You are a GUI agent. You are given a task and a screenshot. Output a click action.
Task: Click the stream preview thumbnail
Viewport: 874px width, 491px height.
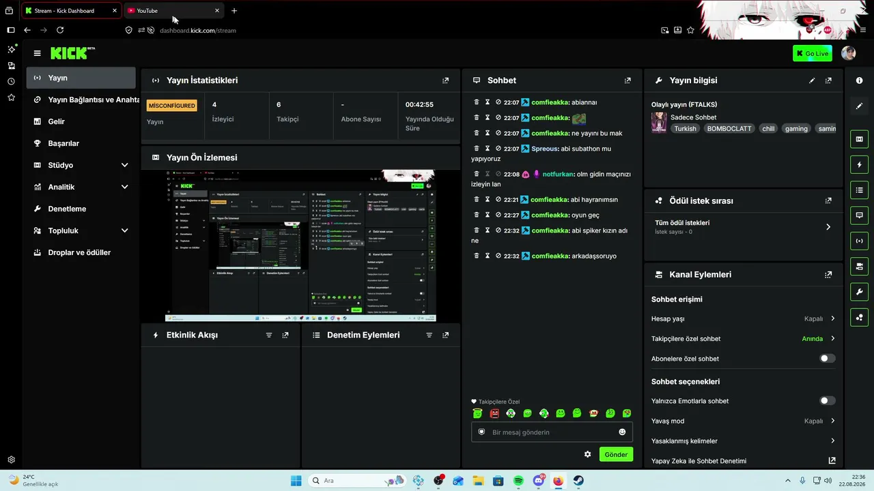(x=301, y=245)
